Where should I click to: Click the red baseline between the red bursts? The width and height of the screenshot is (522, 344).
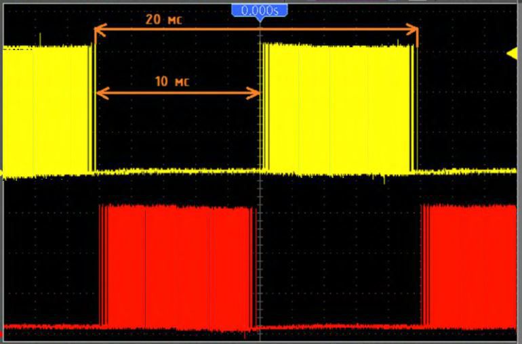point(339,328)
